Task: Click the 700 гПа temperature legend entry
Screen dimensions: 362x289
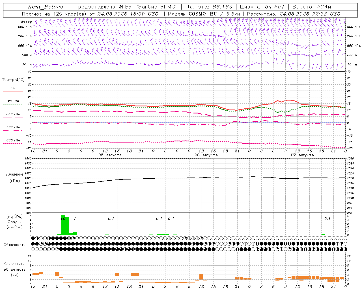Action: pyautogui.click(x=13, y=127)
